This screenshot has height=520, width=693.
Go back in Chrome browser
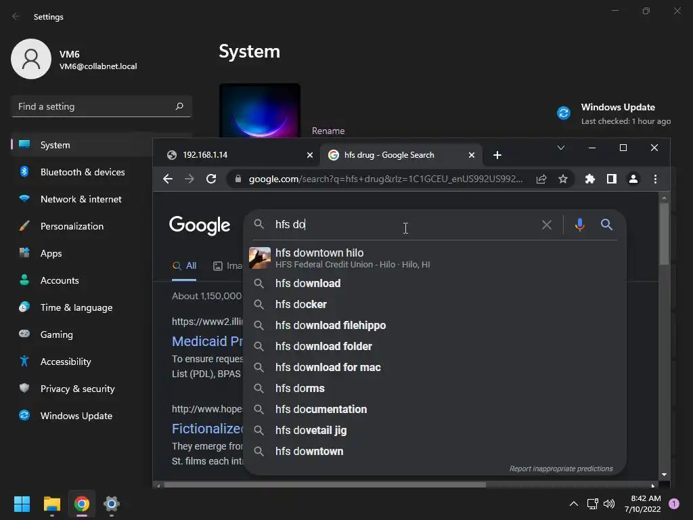[168, 179]
